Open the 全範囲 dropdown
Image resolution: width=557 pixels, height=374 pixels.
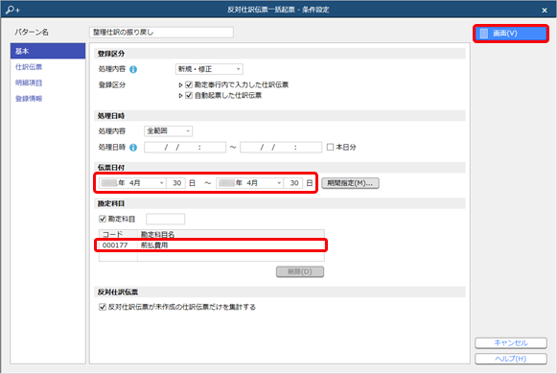(169, 131)
